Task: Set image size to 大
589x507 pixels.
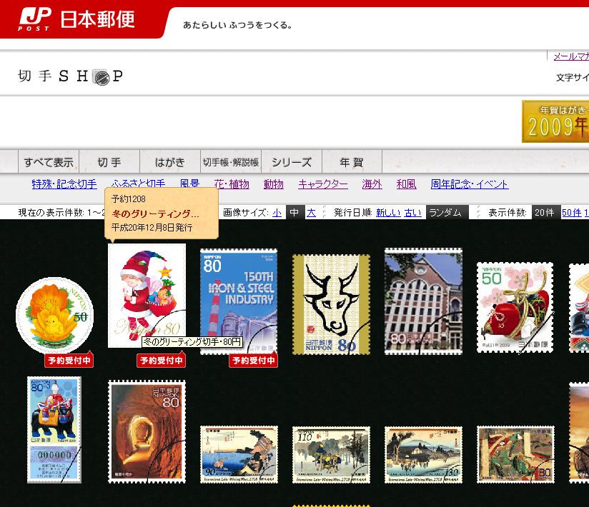Action: [311, 213]
